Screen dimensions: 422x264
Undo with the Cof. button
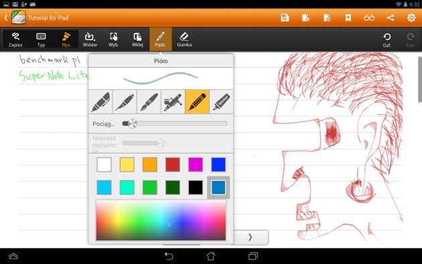tap(386, 40)
